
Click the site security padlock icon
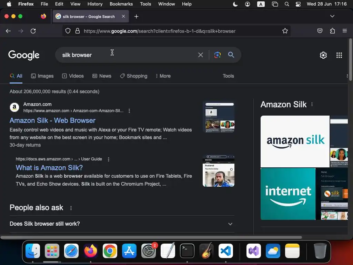click(x=78, y=31)
